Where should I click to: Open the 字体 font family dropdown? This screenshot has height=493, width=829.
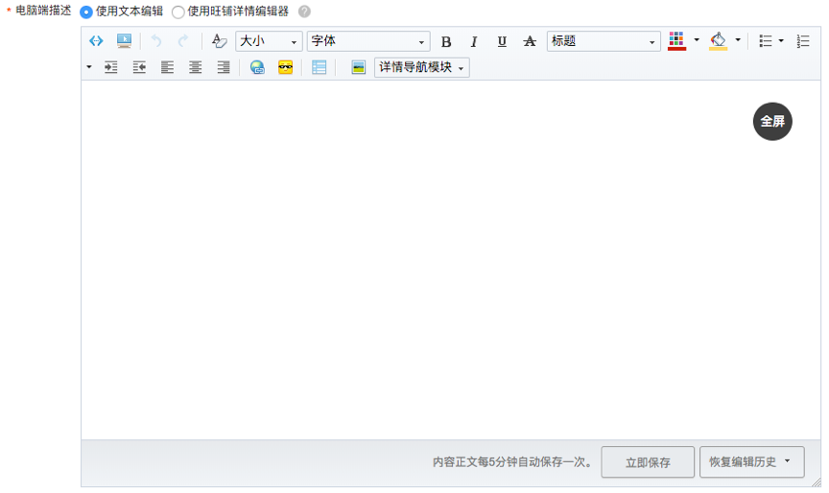coord(368,41)
